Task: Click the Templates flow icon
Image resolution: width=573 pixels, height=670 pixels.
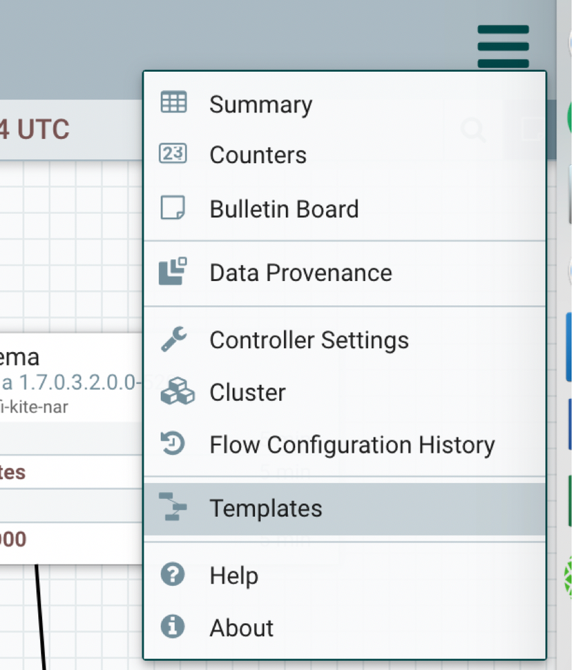Action: coord(172,508)
